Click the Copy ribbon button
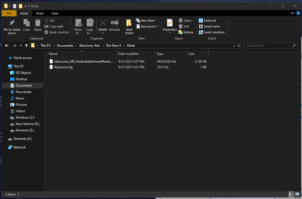 (x=26, y=25)
